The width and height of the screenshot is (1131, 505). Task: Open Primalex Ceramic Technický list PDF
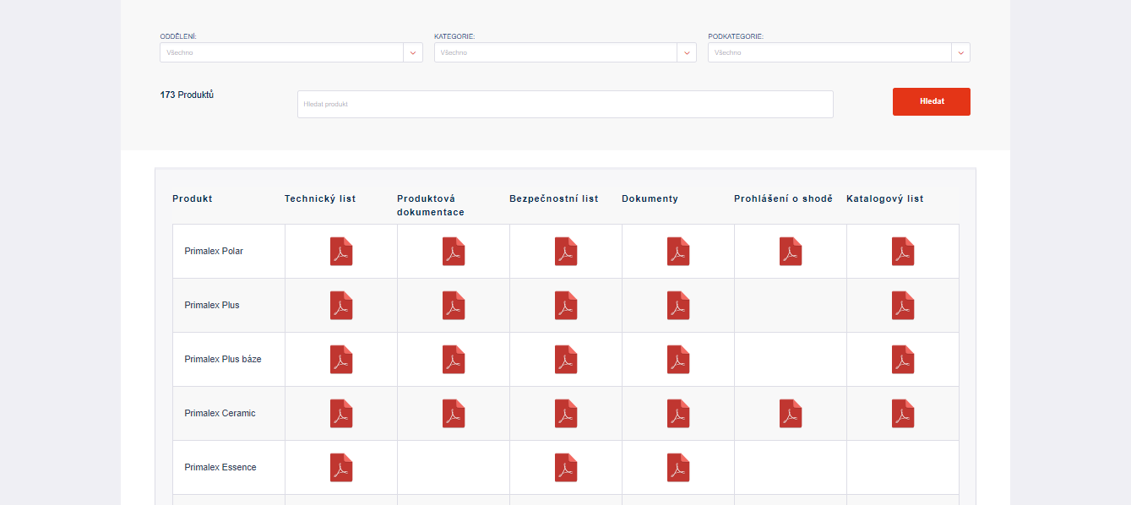click(x=341, y=414)
